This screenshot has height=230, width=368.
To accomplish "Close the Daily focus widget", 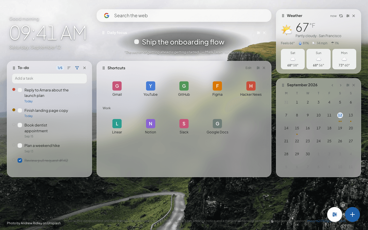I will tap(264, 33).
